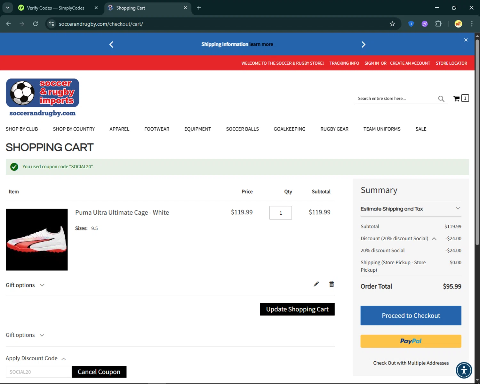Open the mini cart icon
The width and height of the screenshot is (480, 384).
click(461, 98)
